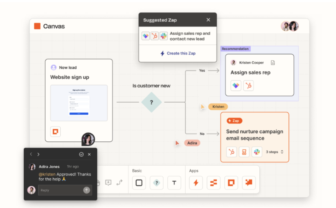Image resolution: width=336 pixels, height=208 pixels.
Task: Select the connector path tool in toolbar
Action: coord(119,183)
